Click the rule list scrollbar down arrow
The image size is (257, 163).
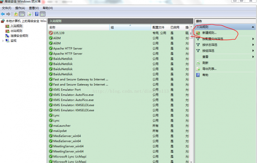191,161
